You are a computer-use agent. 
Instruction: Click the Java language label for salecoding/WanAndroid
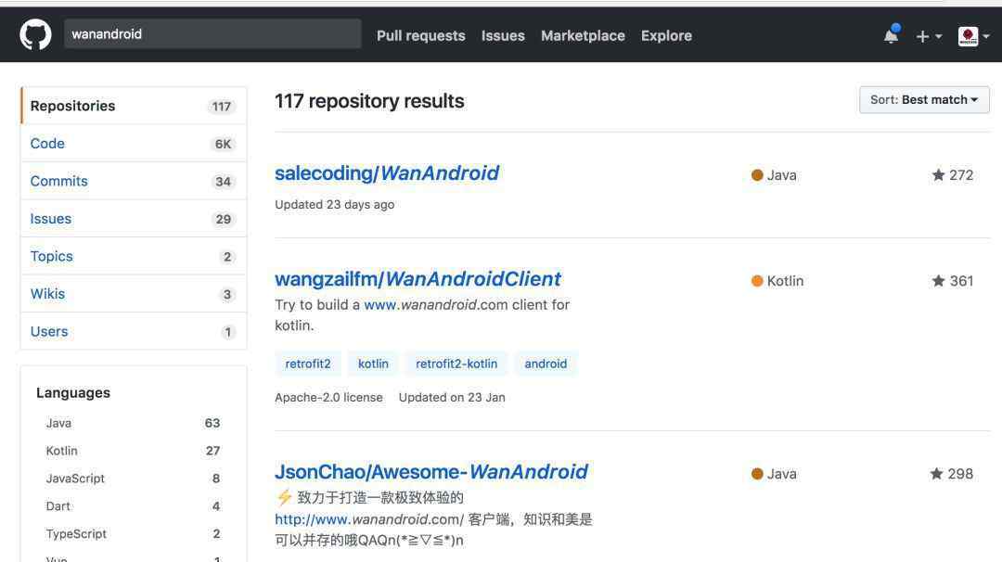click(774, 175)
